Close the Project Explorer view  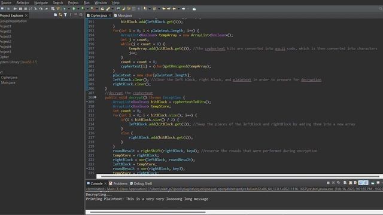[x=26, y=16]
